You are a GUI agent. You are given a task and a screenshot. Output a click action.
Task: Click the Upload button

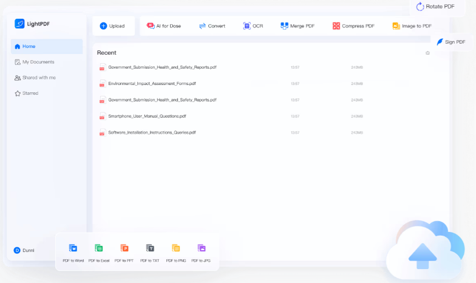tap(114, 26)
